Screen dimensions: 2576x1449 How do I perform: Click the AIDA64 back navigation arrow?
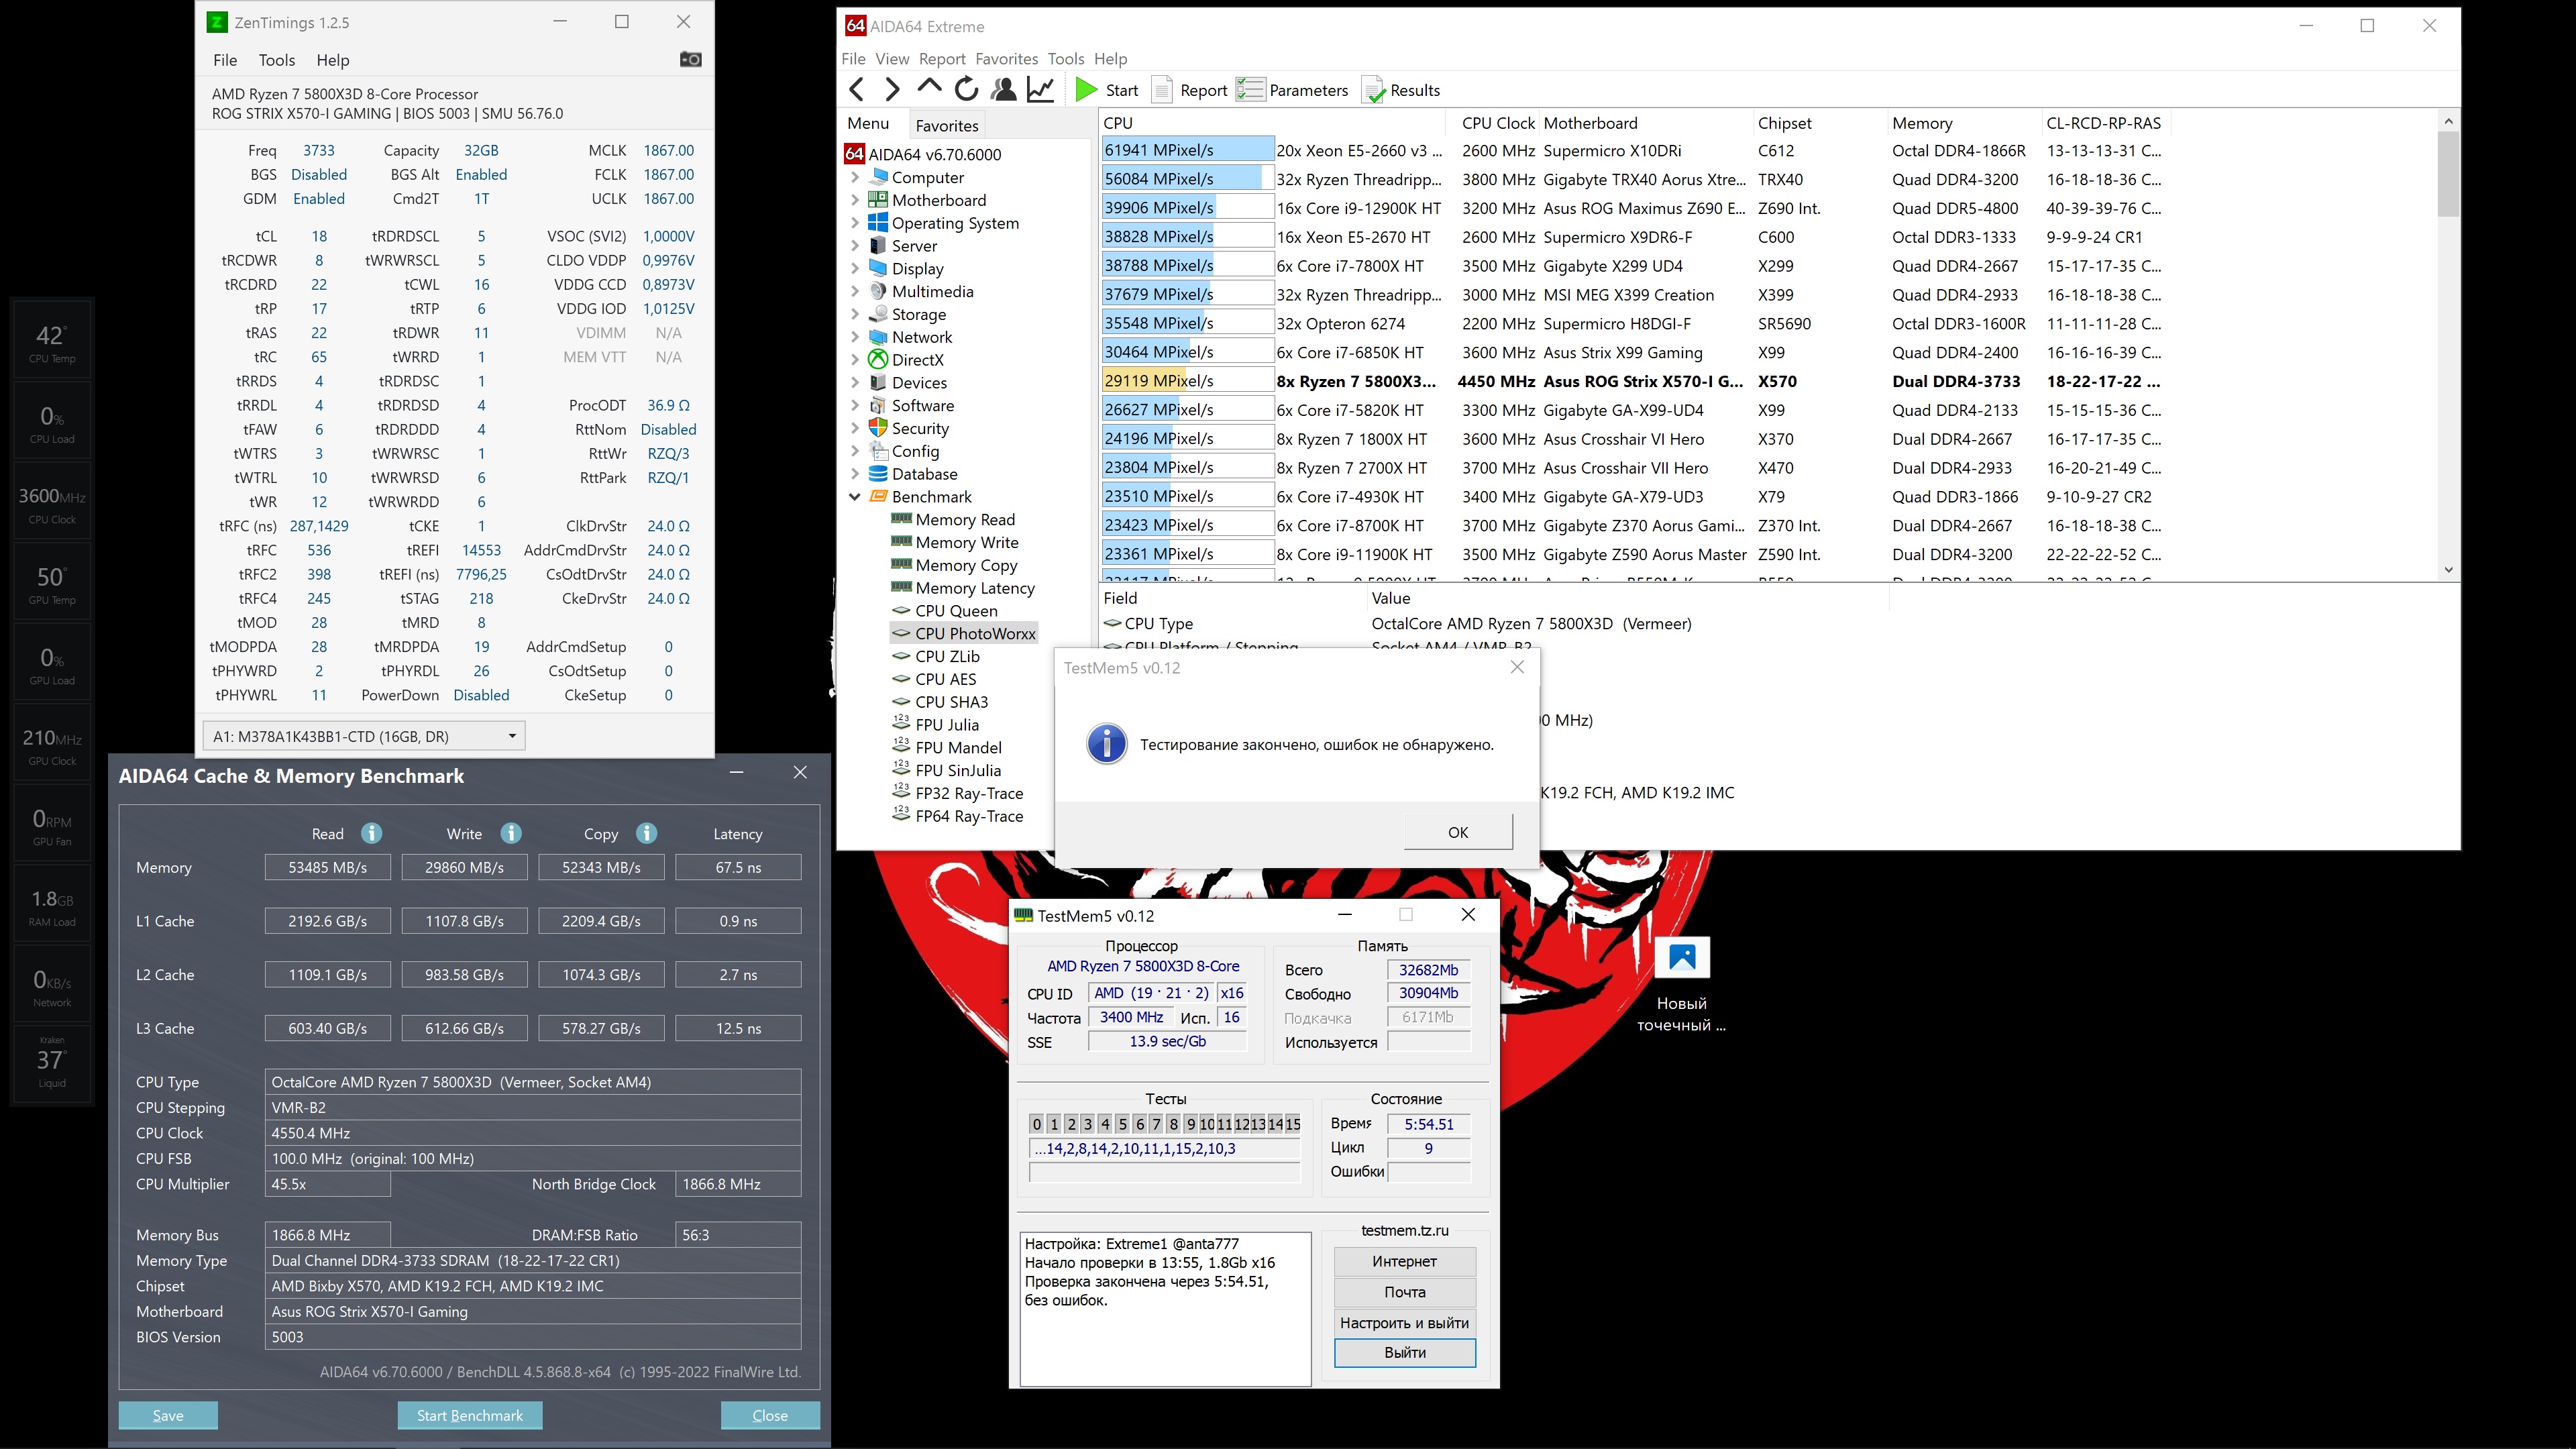(857, 90)
